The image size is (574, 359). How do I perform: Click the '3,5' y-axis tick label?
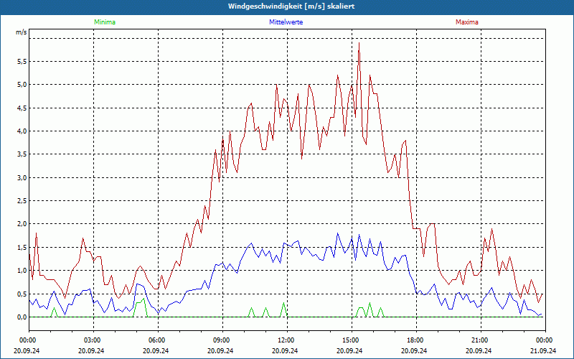22,154
